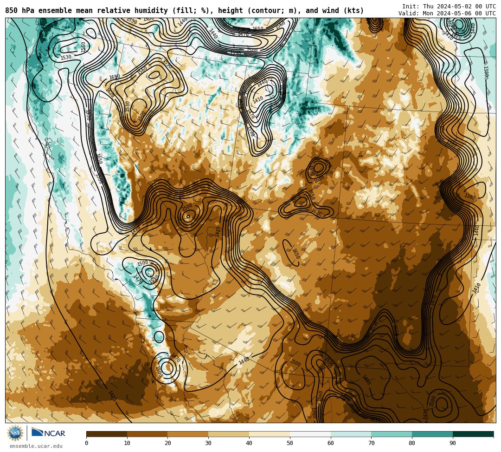The image size is (501, 452).
Task: Click the 40-50% pale cream colorbar segment
Action: tap(270, 434)
